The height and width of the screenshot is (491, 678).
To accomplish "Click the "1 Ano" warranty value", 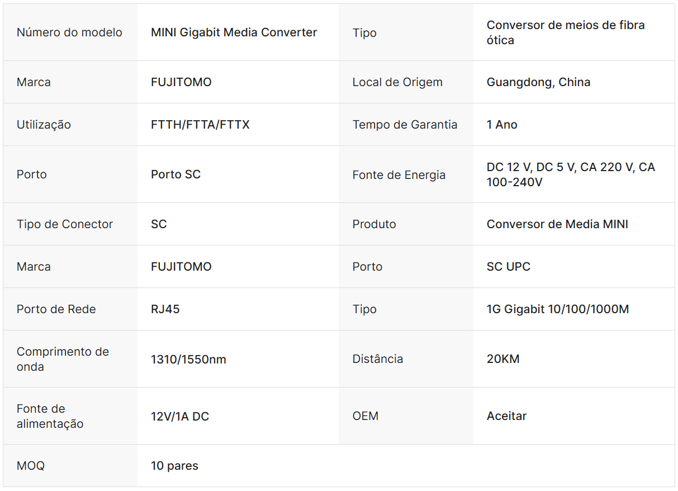I will point(502,125).
